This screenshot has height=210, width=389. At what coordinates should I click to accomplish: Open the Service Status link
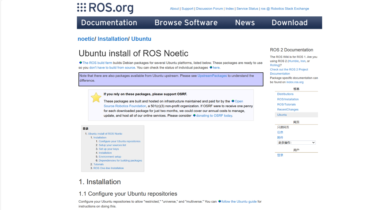247,8
